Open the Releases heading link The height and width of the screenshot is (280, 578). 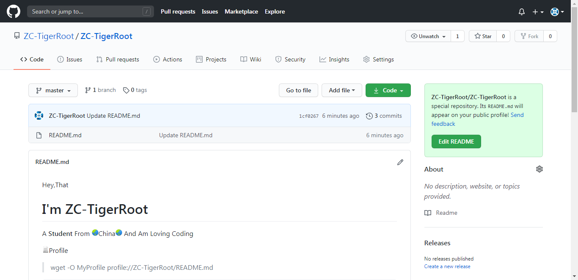[437, 243]
